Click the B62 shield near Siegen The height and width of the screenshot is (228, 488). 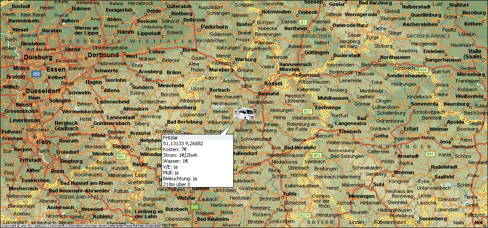[121, 156]
